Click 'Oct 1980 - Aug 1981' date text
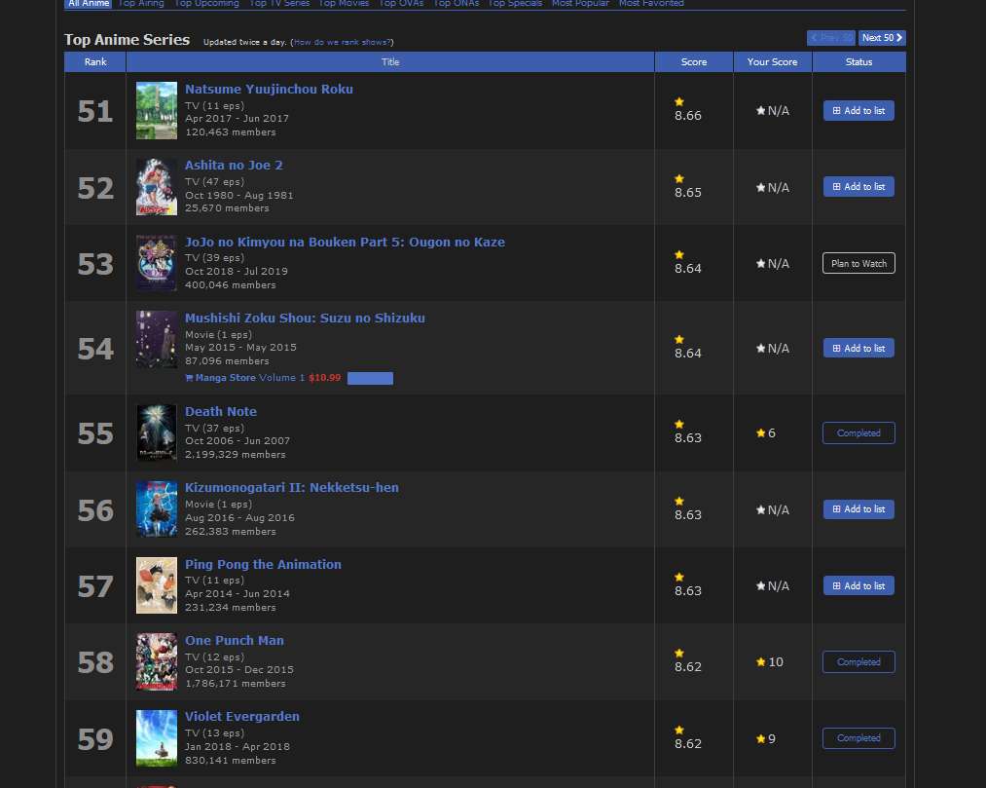The width and height of the screenshot is (986, 788). [x=238, y=195]
